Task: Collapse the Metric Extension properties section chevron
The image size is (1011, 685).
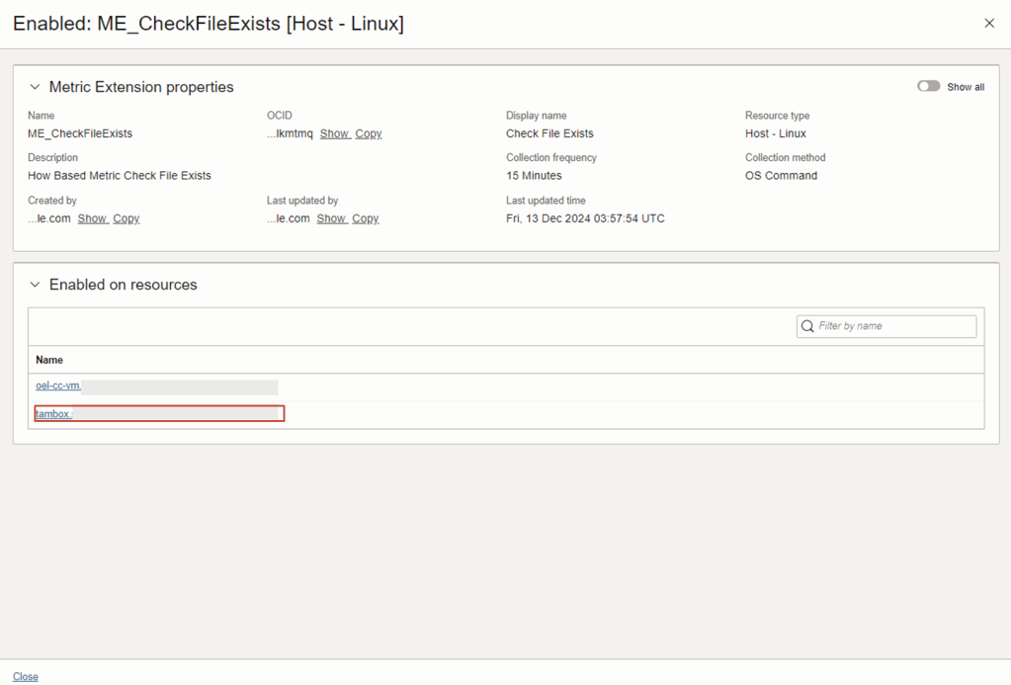Action: pyautogui.click(x=36, y=87)
